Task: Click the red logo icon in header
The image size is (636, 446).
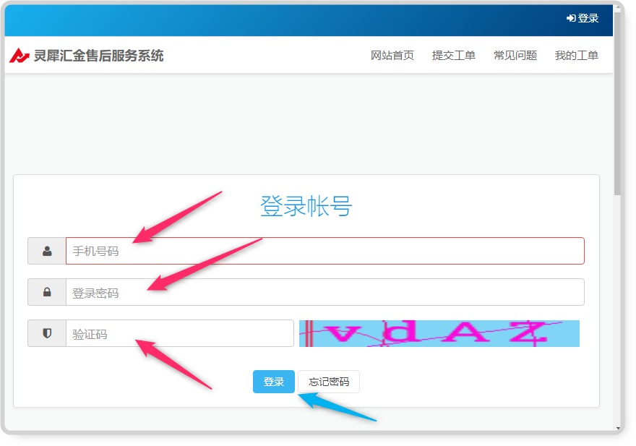Action: (x=20, y=56)
